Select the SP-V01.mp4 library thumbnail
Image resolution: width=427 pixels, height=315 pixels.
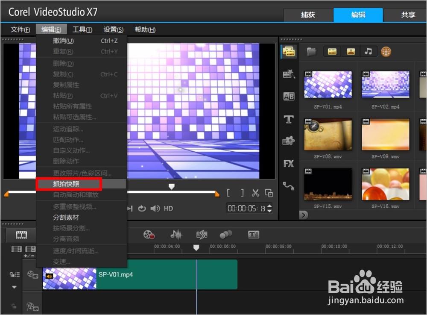328,85
